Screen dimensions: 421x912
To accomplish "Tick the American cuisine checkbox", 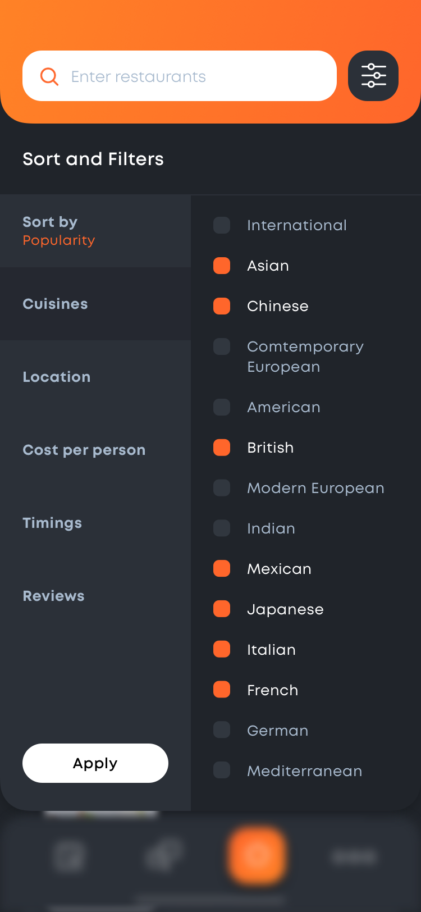I will (222, 407).
